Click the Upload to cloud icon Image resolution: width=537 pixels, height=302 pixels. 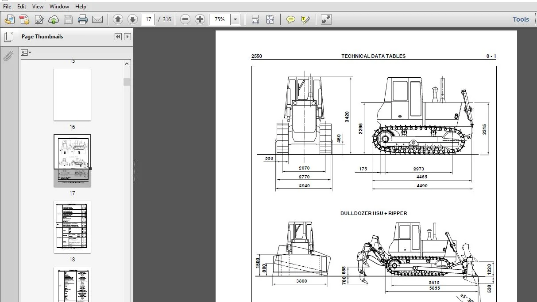pyautogui.click(x=54, y=19)
